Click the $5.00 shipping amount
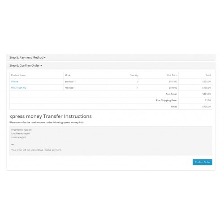The height and width of the screenshot is (224, 224). (208, 100)
